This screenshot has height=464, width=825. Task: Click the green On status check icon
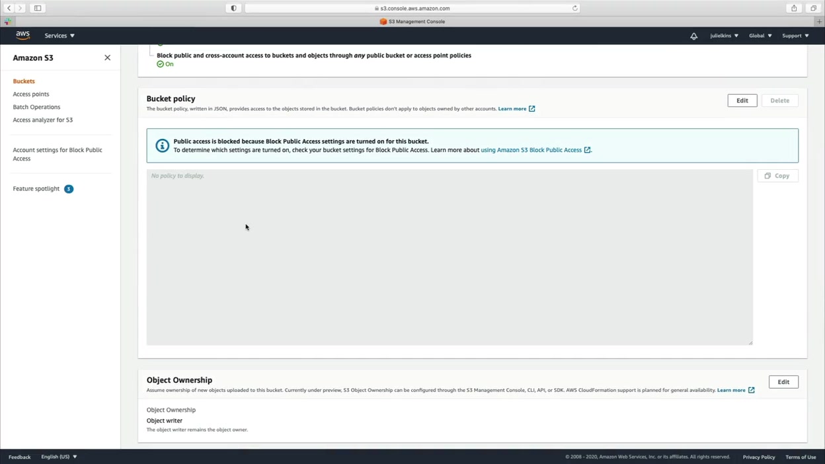(160, 64)
